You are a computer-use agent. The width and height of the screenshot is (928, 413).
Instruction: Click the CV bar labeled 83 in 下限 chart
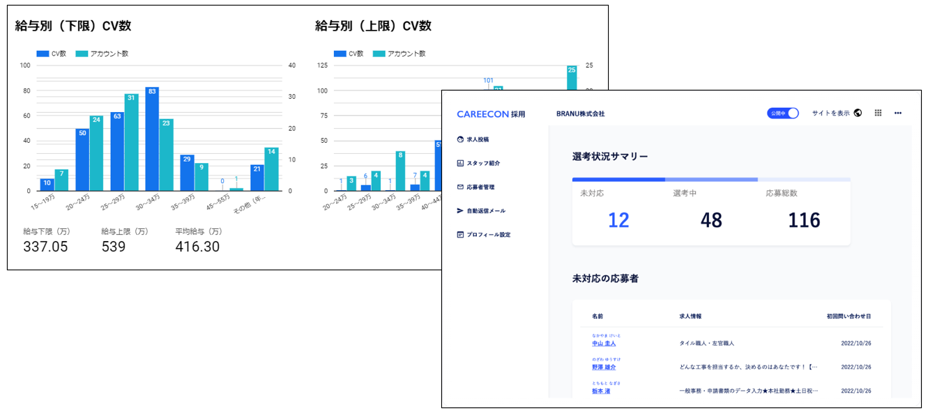coord(152,139)
